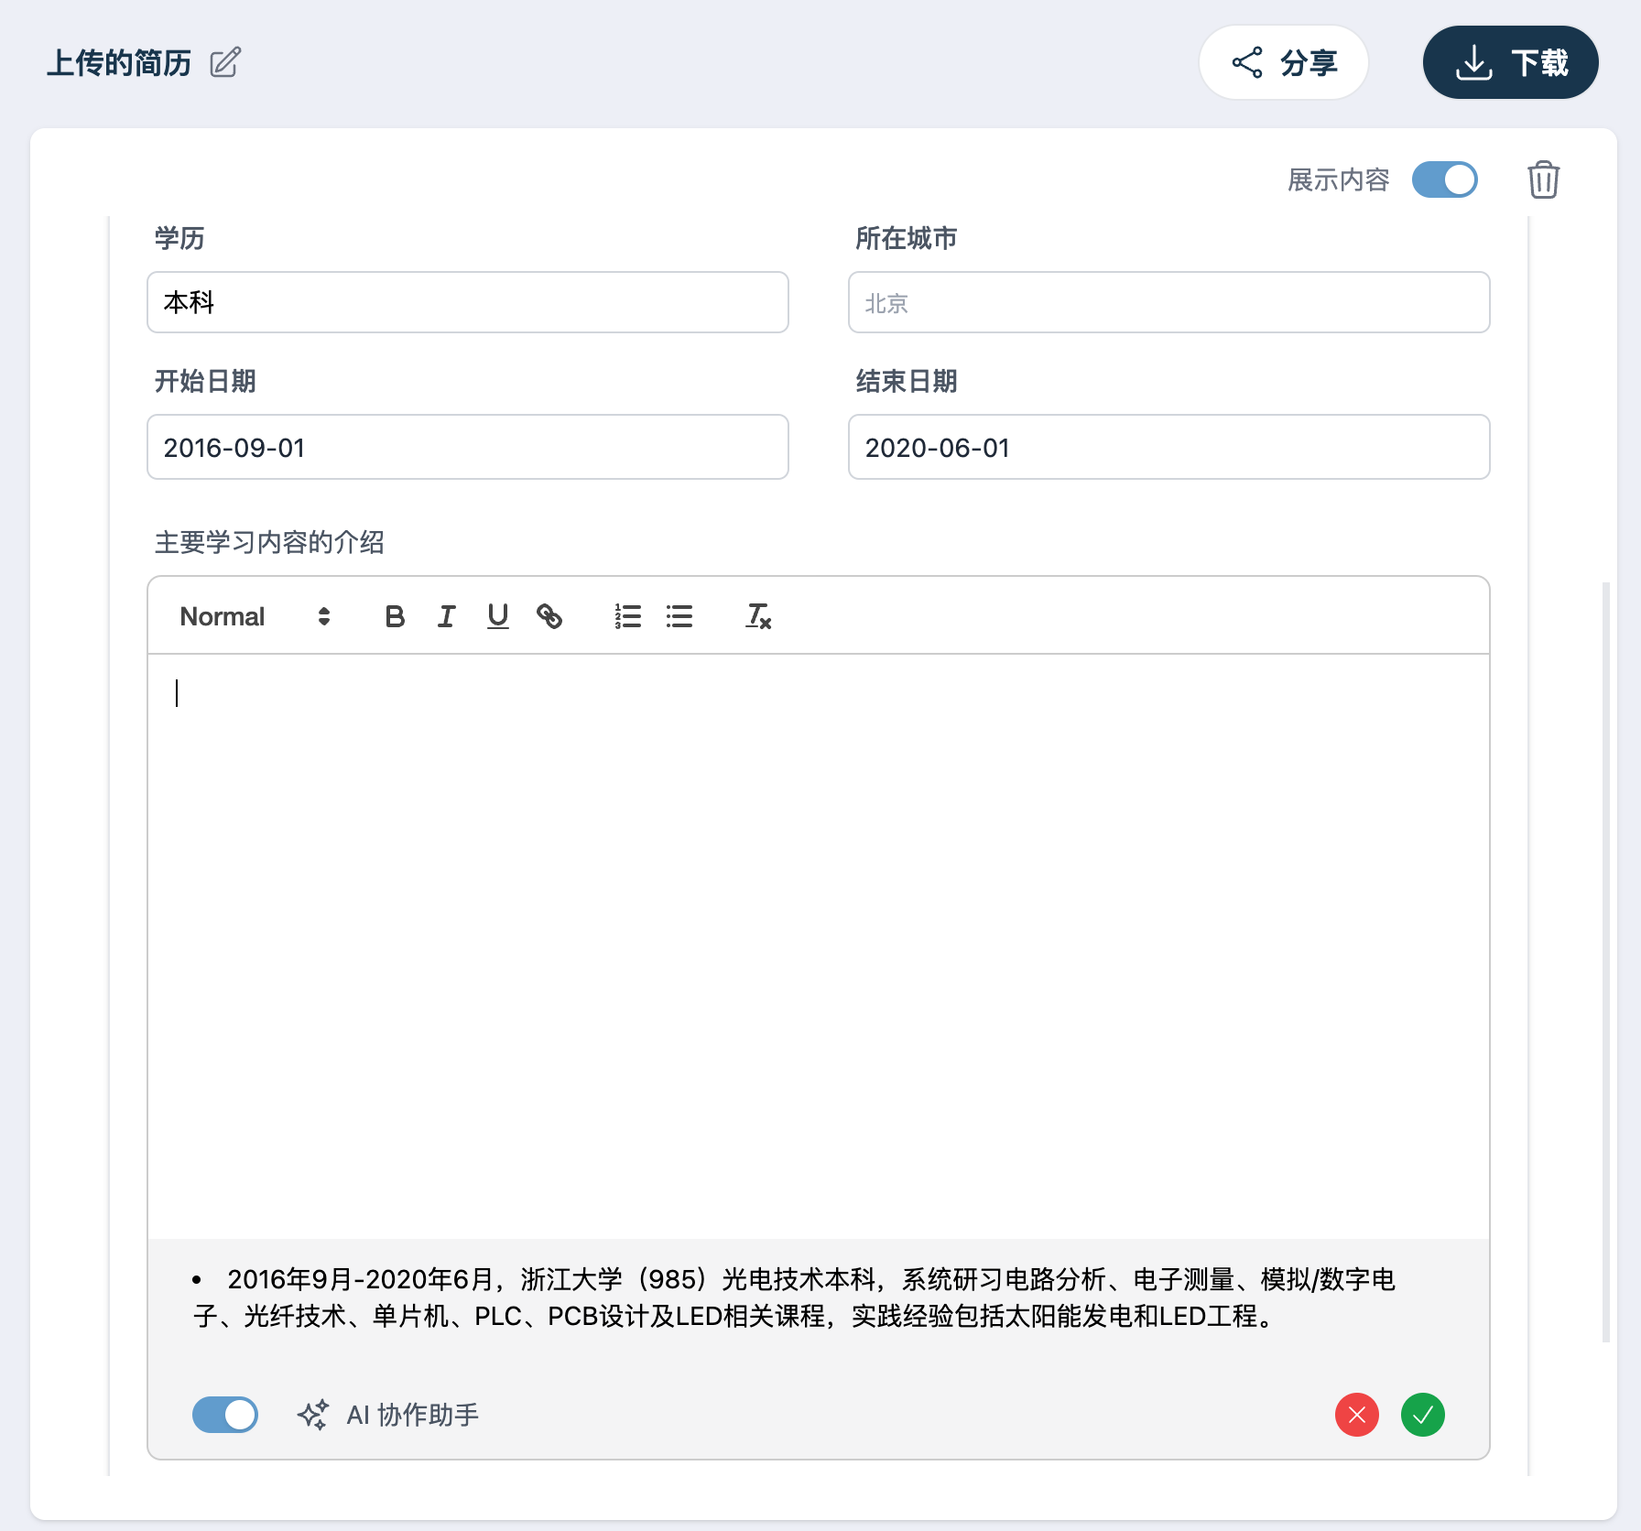Insert a hyperlink with link icon
Screen dimensions: 1641x1531
(x=549, y=616)
